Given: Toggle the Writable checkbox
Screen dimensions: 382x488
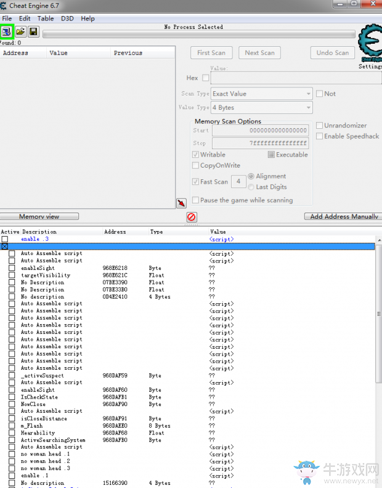Looking at the screenshot, I should tap(195, 155).
